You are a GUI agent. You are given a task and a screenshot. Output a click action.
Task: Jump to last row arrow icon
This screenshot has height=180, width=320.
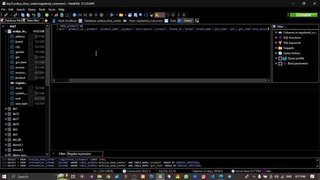[85, 15]
